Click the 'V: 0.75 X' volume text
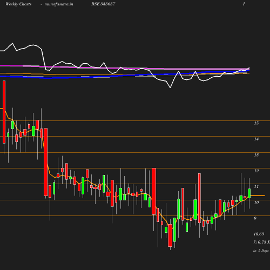Viewport: 270px width, 270px height. (261, 242)
